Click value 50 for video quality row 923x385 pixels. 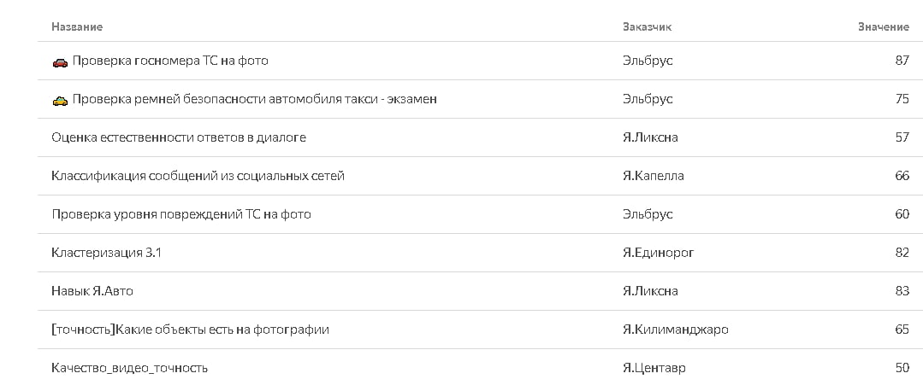902,369
